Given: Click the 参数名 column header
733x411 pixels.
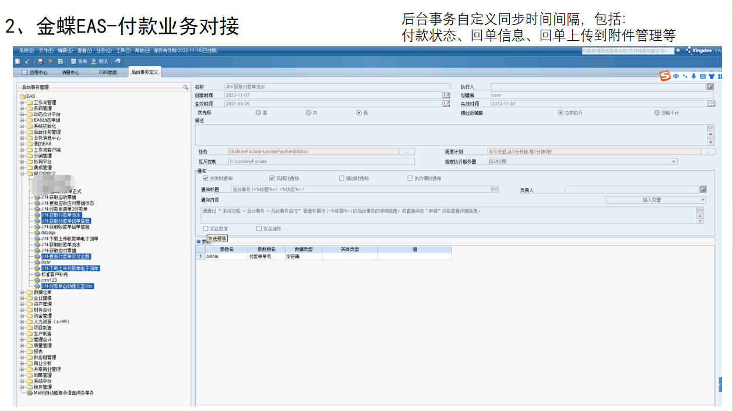Looking at the screenshot, I should [x=227, y=249].
